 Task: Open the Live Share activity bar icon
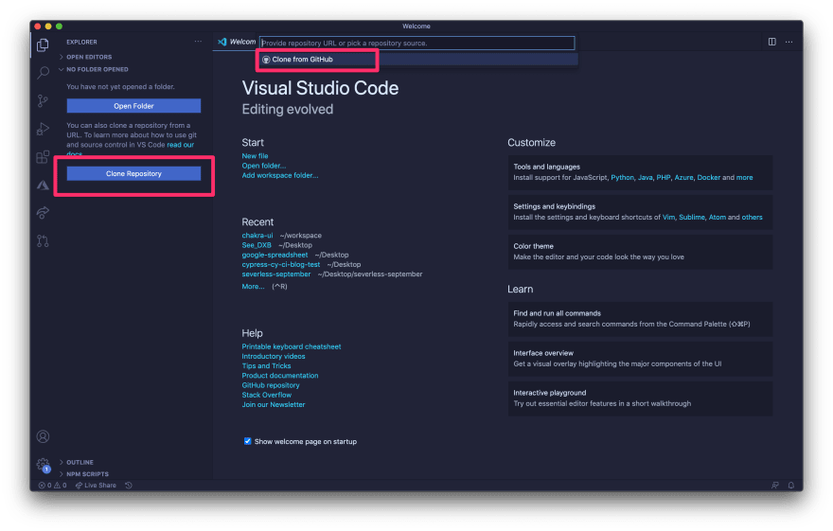(x=43, y=213)
